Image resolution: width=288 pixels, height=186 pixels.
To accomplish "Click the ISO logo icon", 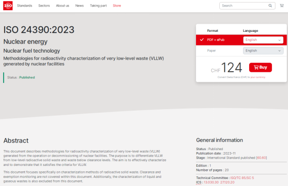I will [8, 6].
